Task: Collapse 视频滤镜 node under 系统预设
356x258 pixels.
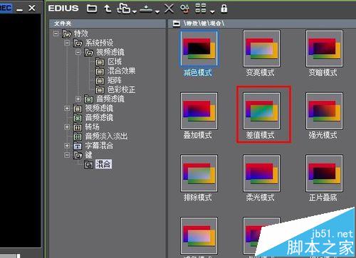Action: coord(78,52)
